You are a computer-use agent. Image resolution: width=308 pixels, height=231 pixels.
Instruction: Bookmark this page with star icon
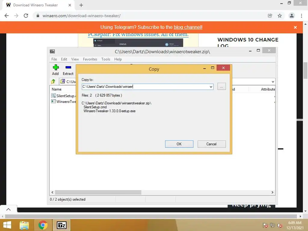[280, 16]
